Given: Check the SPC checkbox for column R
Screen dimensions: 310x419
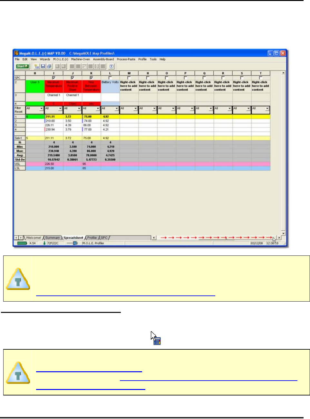Looking at the screenshot, I should click(223, 78).
